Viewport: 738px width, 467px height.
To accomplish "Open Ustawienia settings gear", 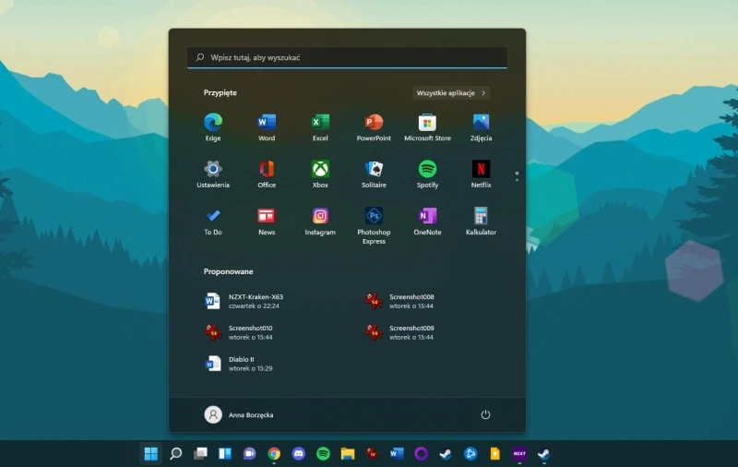I will tap(213, 174).
